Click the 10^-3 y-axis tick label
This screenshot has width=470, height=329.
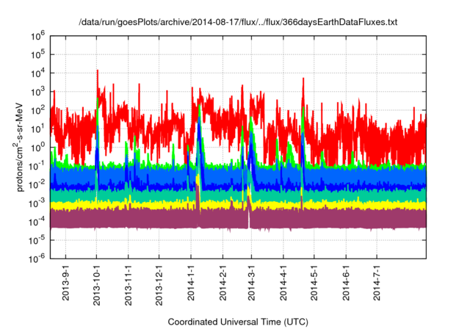37,203
